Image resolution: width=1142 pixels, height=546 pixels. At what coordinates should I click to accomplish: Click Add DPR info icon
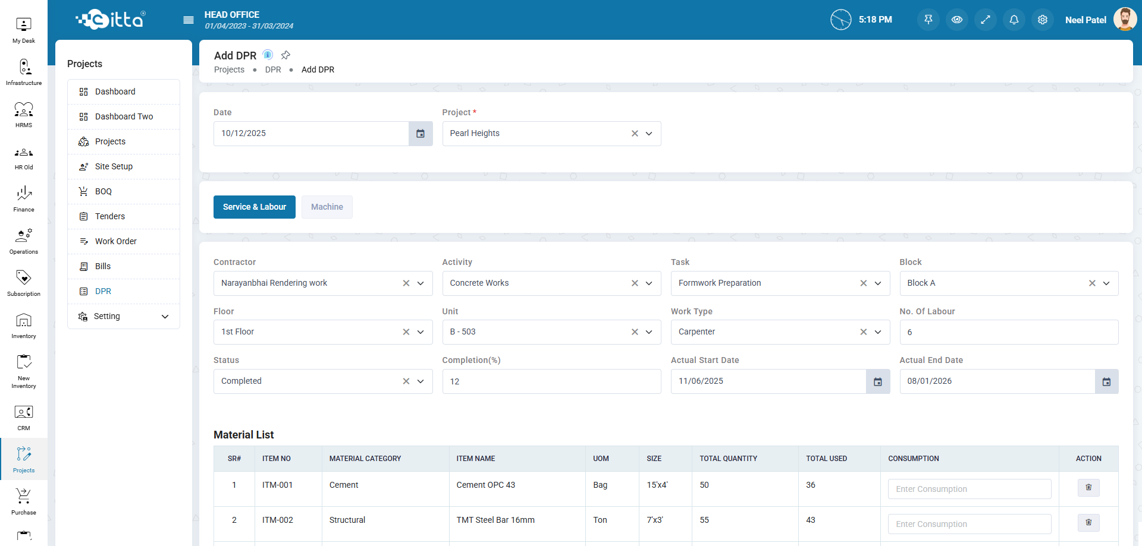(x=268, y=55)
